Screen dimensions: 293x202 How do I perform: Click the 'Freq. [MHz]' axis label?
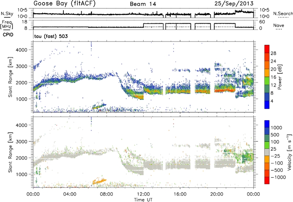point(7,25)
